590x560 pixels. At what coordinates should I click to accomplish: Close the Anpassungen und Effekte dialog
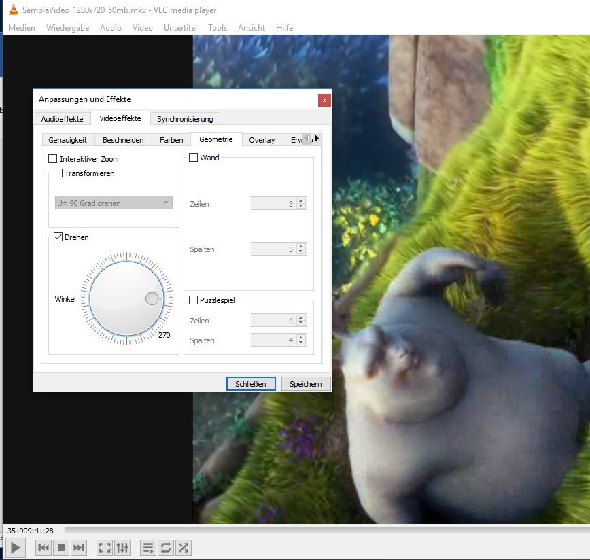pos(324,100)
